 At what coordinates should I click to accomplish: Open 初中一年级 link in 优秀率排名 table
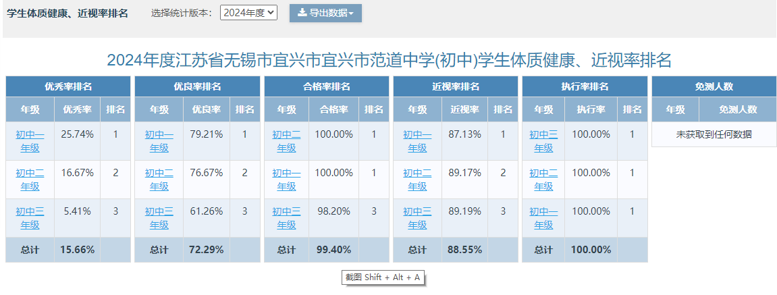pos(30,141)
